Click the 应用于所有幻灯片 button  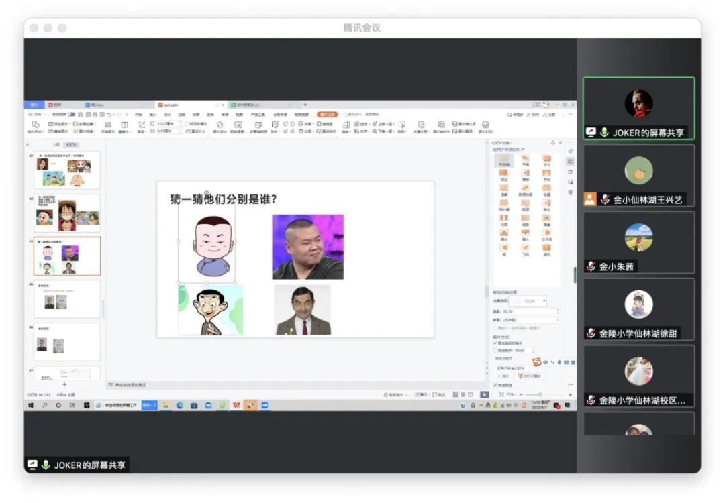click(x=512, y=368)
